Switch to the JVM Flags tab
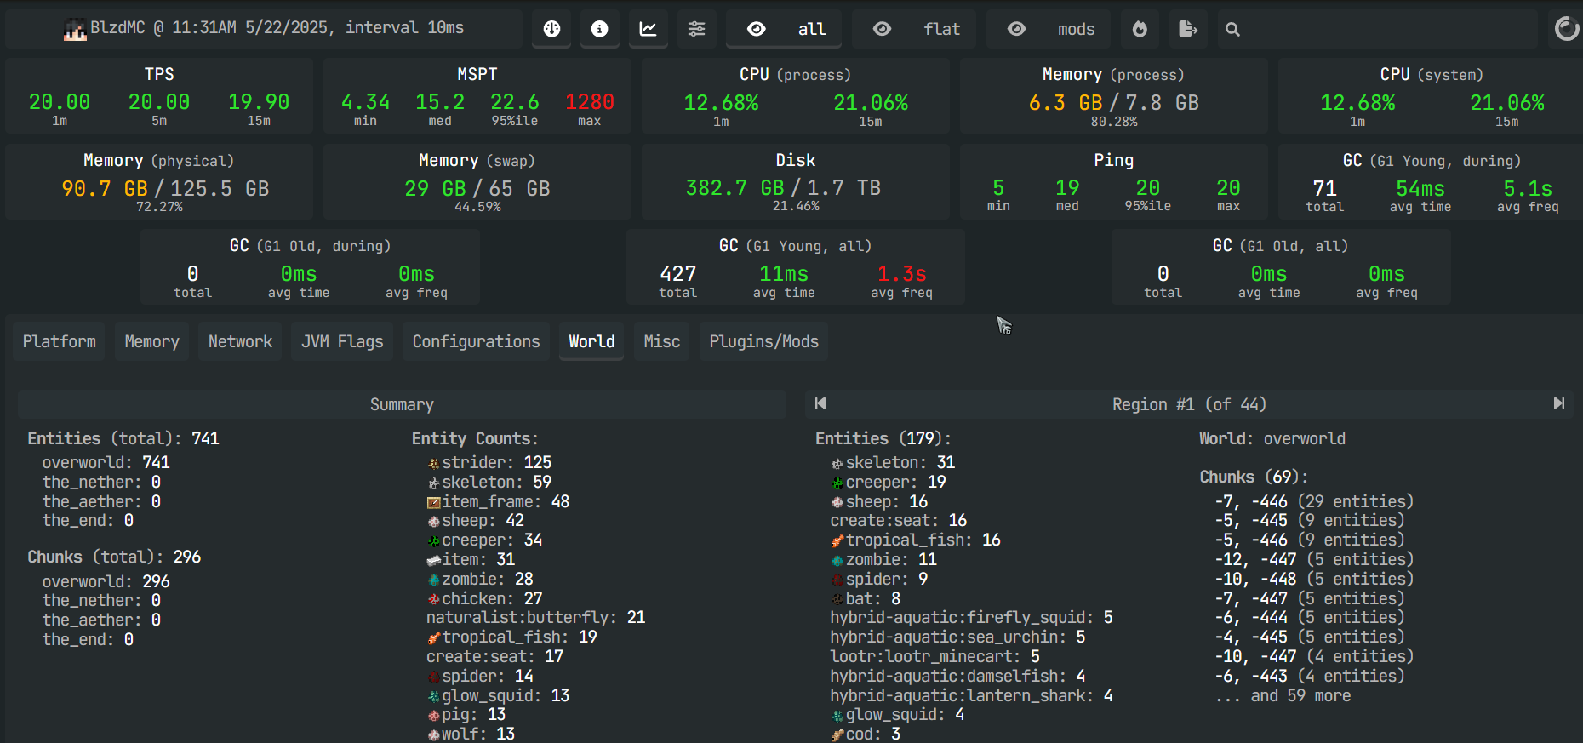Image resolution: width=1583 pixels, height=743 pixels. [342, 341]
